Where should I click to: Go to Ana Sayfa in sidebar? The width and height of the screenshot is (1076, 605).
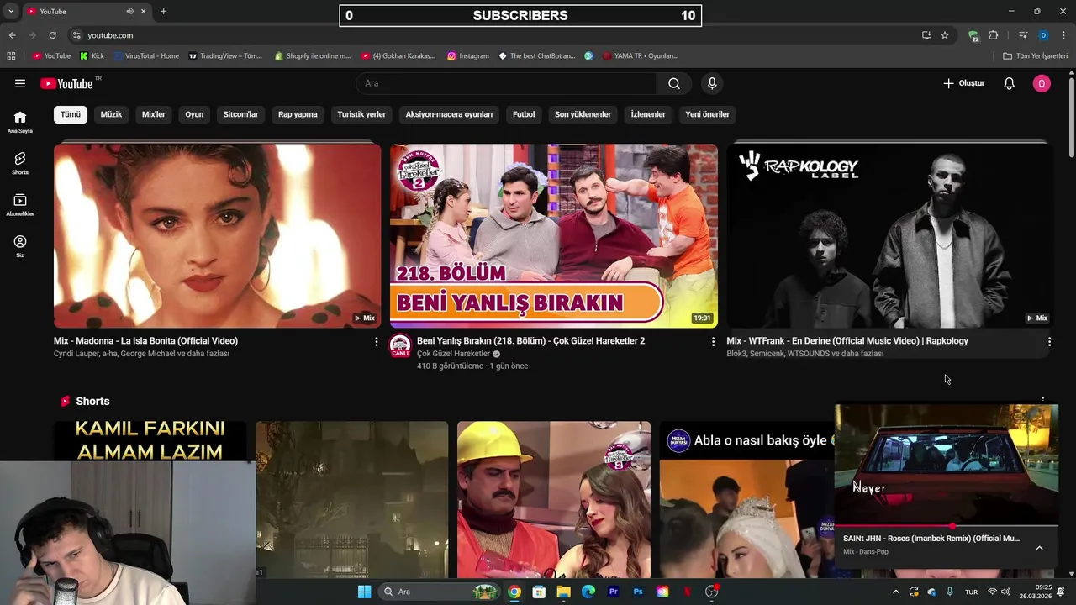click(x=20, y=122)
